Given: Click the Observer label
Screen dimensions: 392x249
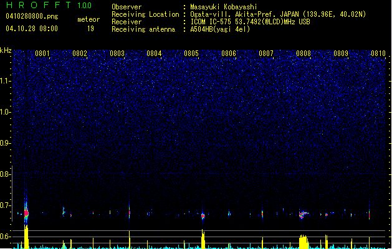Looking at the screenshot, I should (127, 7).
